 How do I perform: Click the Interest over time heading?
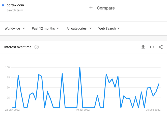click(x=18, y=47)
